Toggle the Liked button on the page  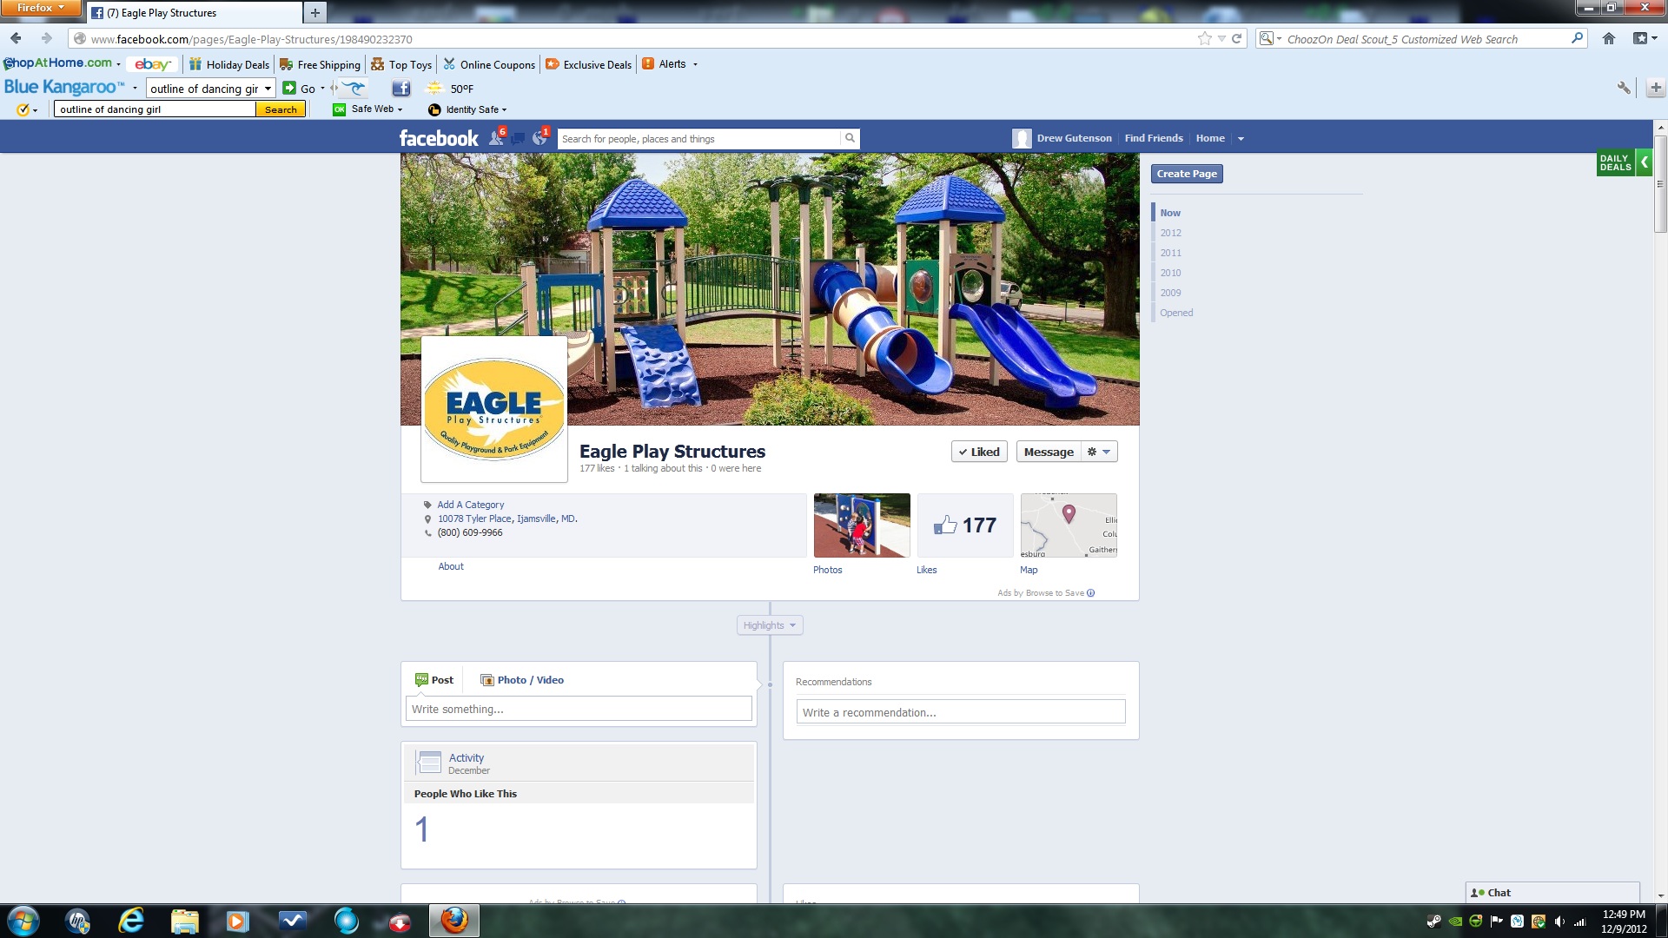(x=979, y=452)
